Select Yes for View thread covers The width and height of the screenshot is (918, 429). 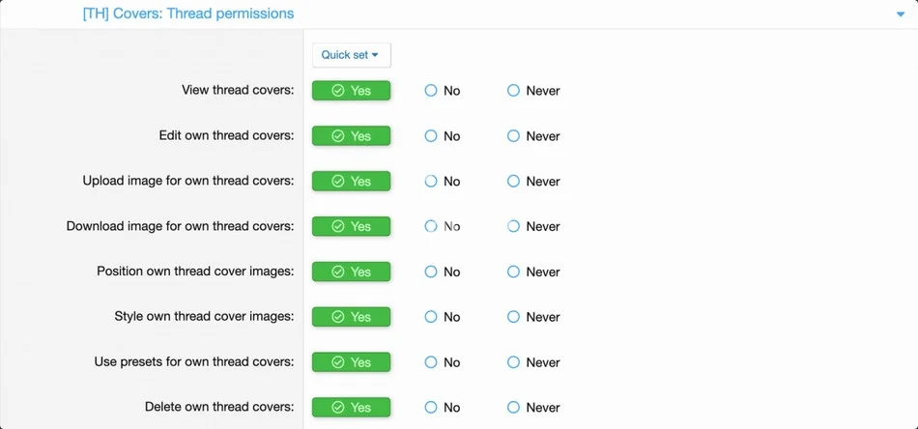352,91
